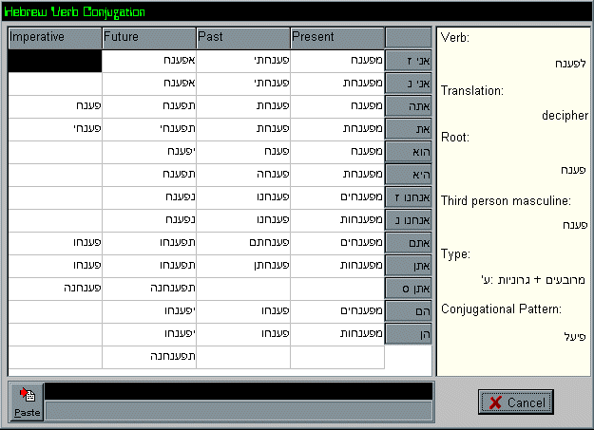The width and height of the screenshot is (594, 430).
Task: Select the Future cell תפענחו in the אתם row
Action: (x=149, y=243)
